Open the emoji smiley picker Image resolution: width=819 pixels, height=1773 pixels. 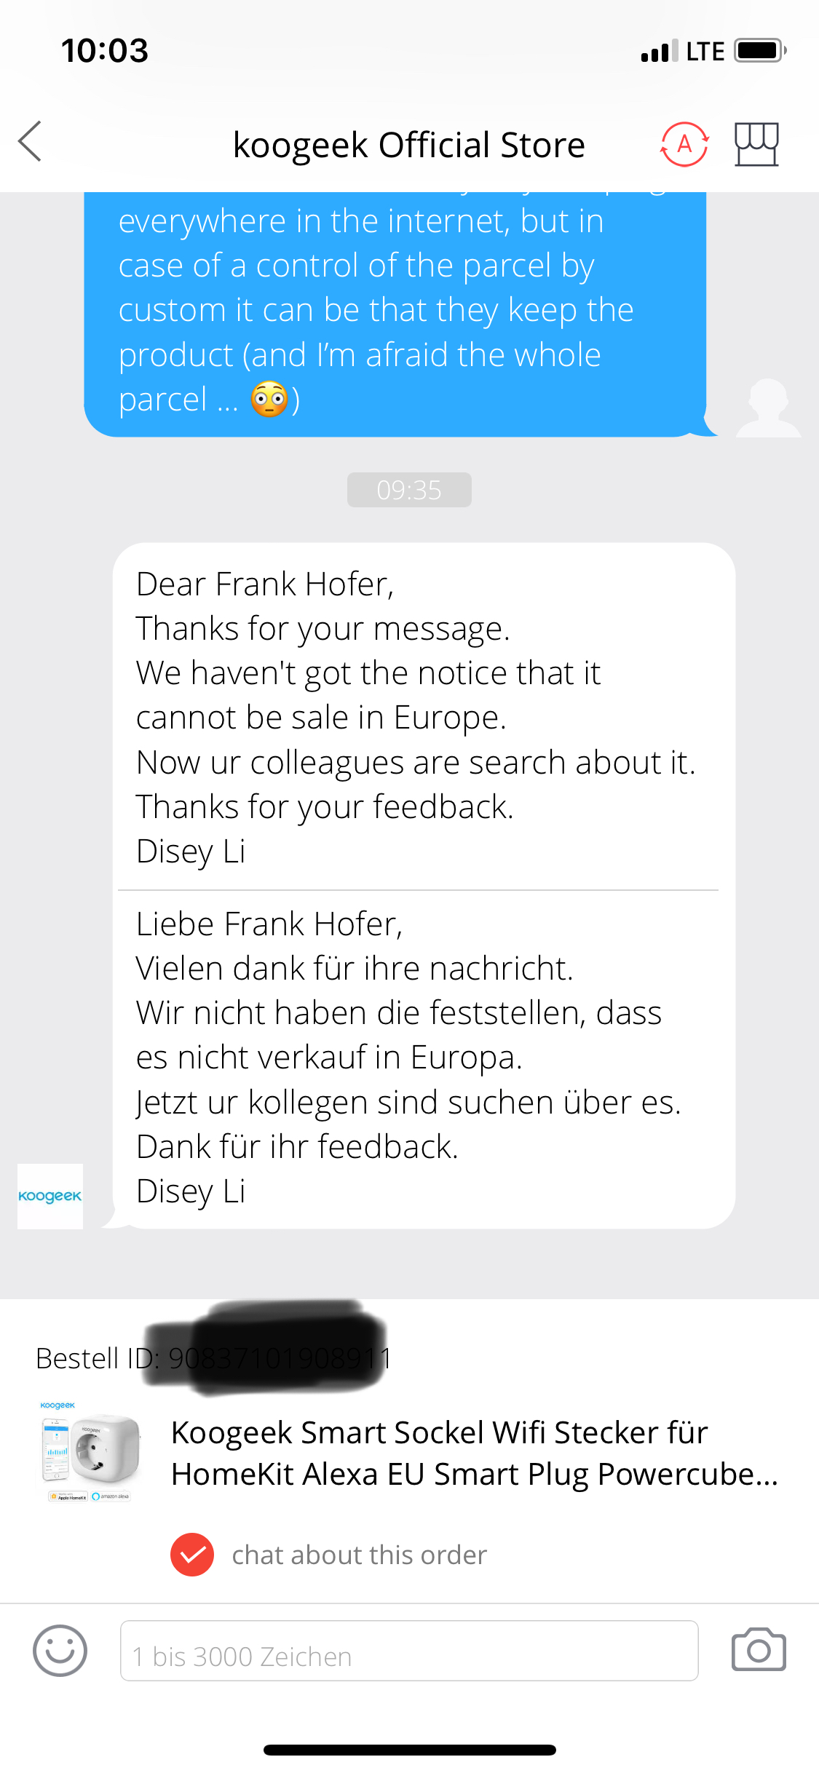[60, 1650]
